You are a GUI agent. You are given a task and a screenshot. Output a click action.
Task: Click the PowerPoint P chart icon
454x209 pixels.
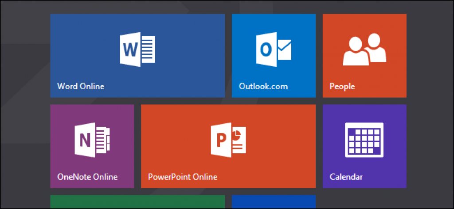pos(228,140)
